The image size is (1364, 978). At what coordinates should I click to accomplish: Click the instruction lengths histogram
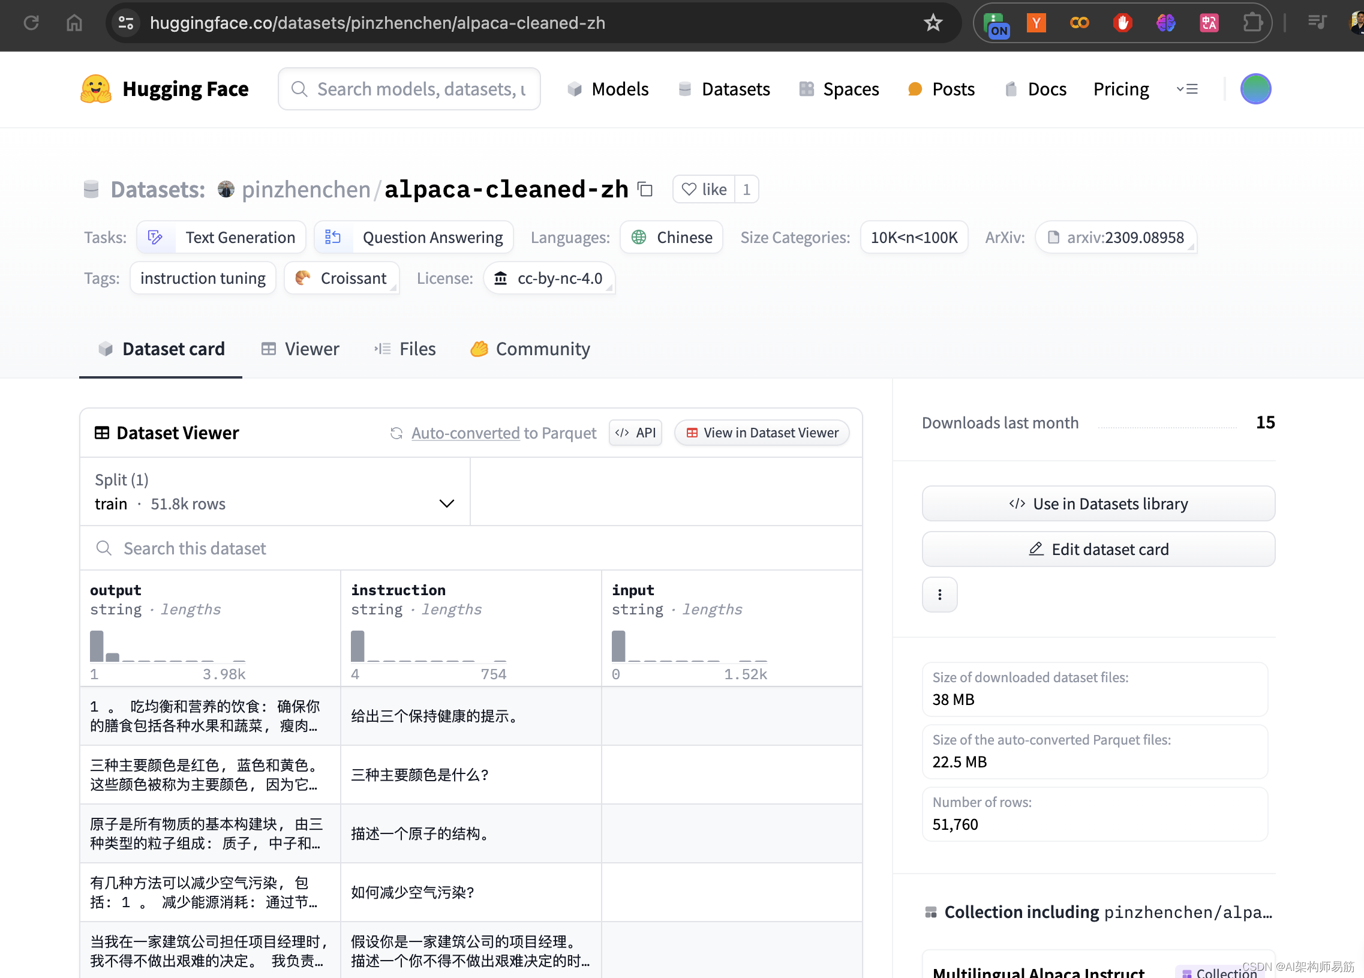pos(429,646)
